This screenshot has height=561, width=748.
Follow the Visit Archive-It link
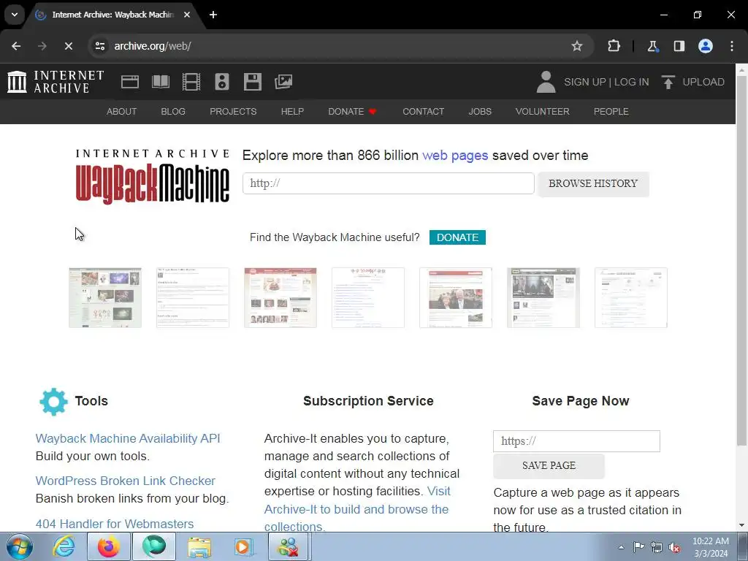[356, 509]
